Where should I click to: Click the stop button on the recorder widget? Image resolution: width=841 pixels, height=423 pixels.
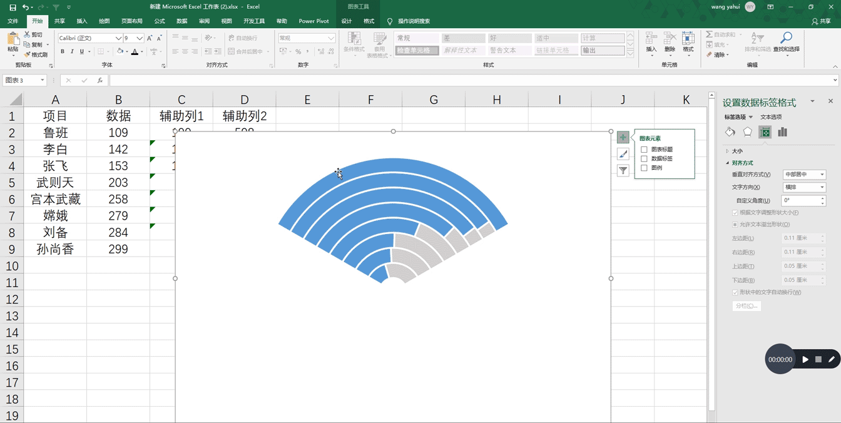tap(818, 359)
